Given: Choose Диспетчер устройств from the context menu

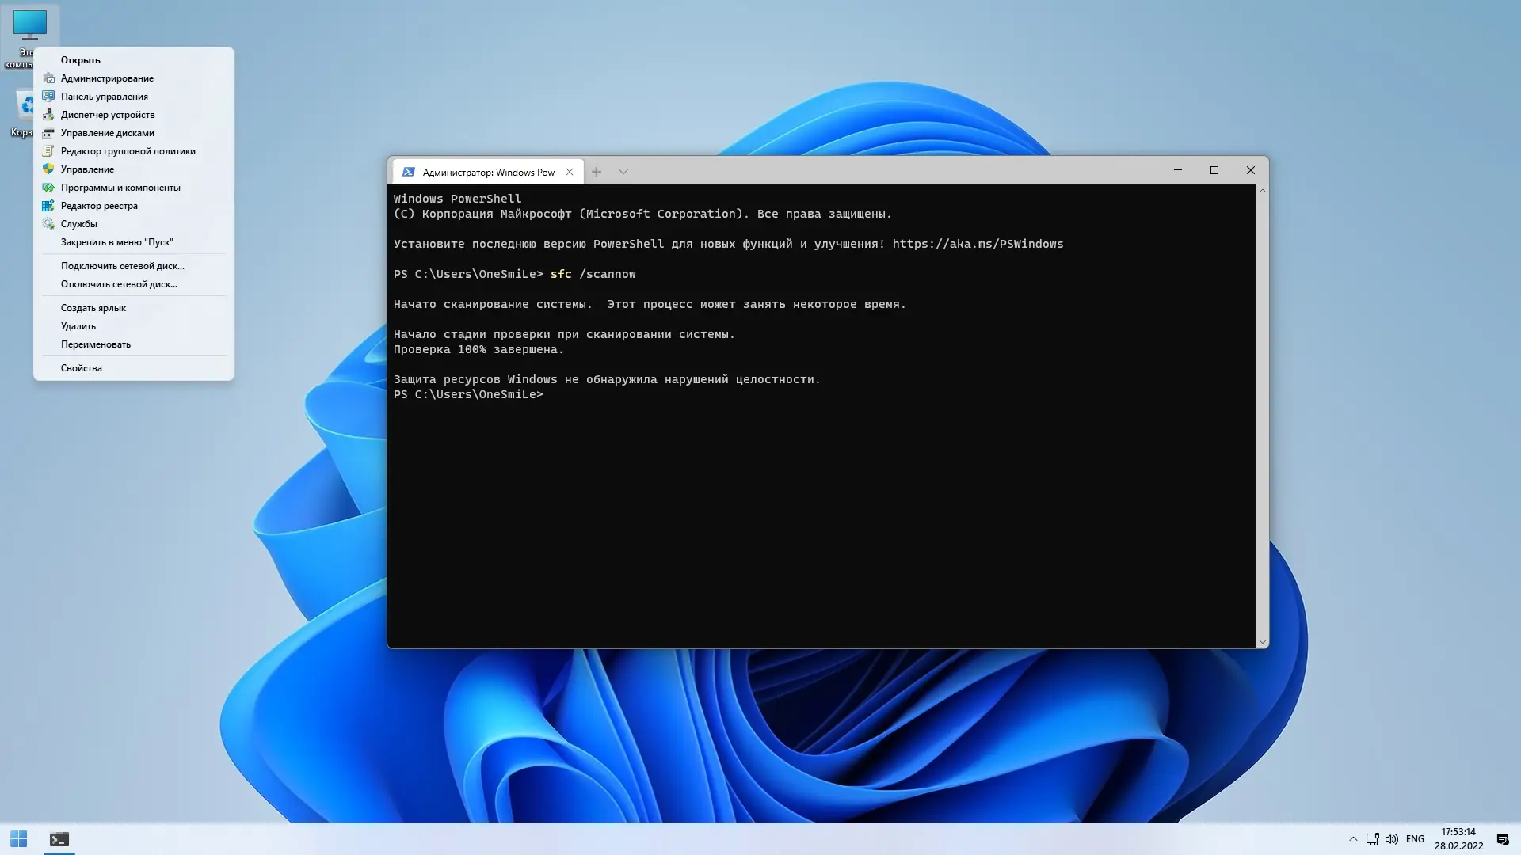Looking at the screenshot, I should pos(108,115).
